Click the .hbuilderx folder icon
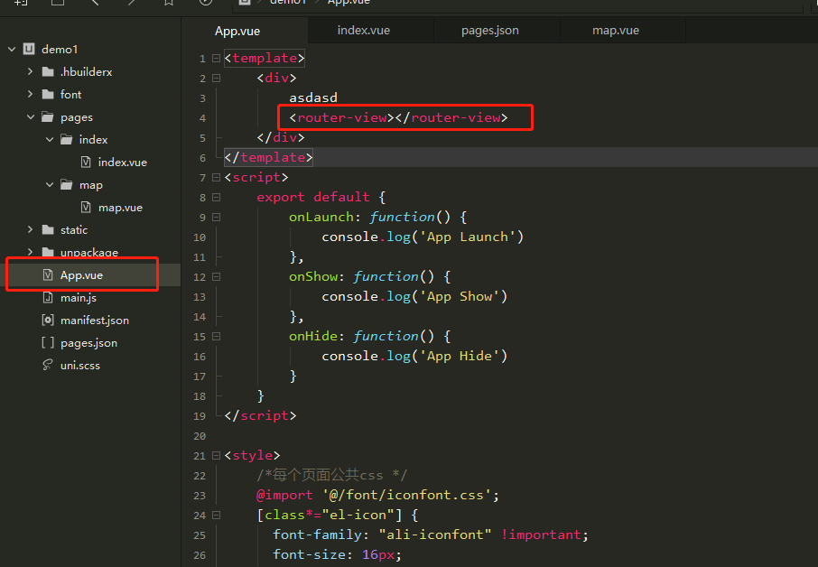Screen dimensions: 818x567 (x=48, y=72)
